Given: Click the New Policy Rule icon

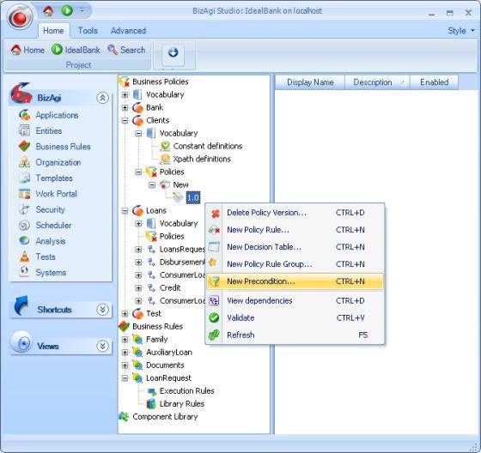Looking at the screenshot, I should 214,230.
